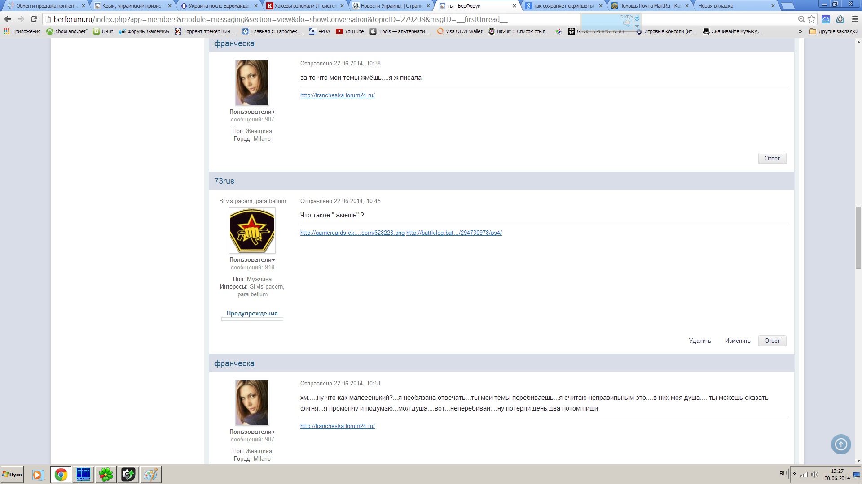Click the back navigation arrow
Screen dimensions: 862x484
tap(8, 19)
